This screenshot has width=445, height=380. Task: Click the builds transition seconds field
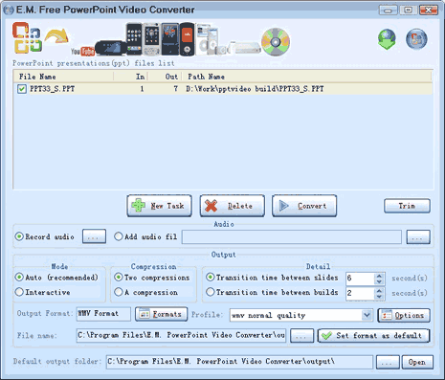pos(361,293)
